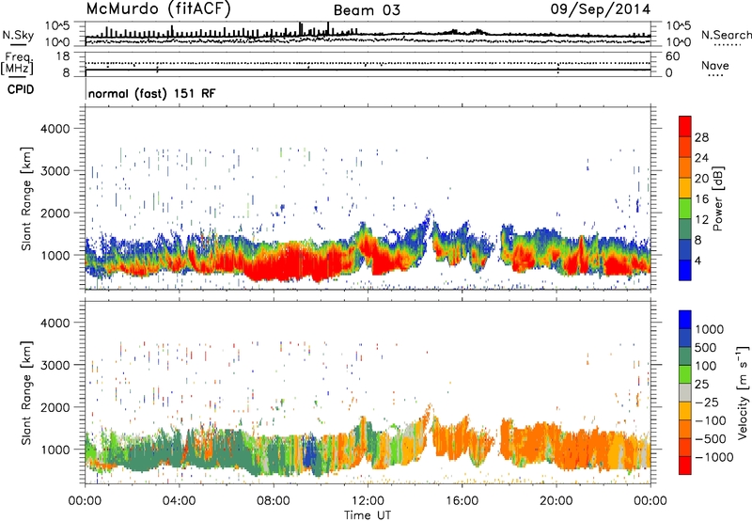This screenshot has width=752, height=521.
Task: Click the gray -25 to 25 velocity swatch
Action: 685,392
